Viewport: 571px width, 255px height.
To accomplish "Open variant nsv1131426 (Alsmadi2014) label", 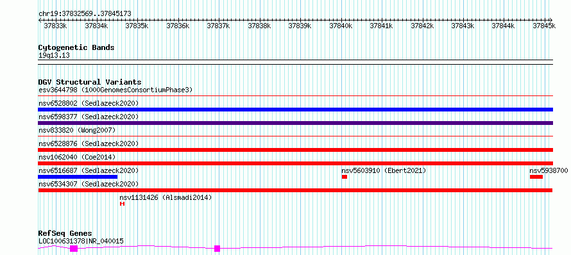I will [166, 197].
